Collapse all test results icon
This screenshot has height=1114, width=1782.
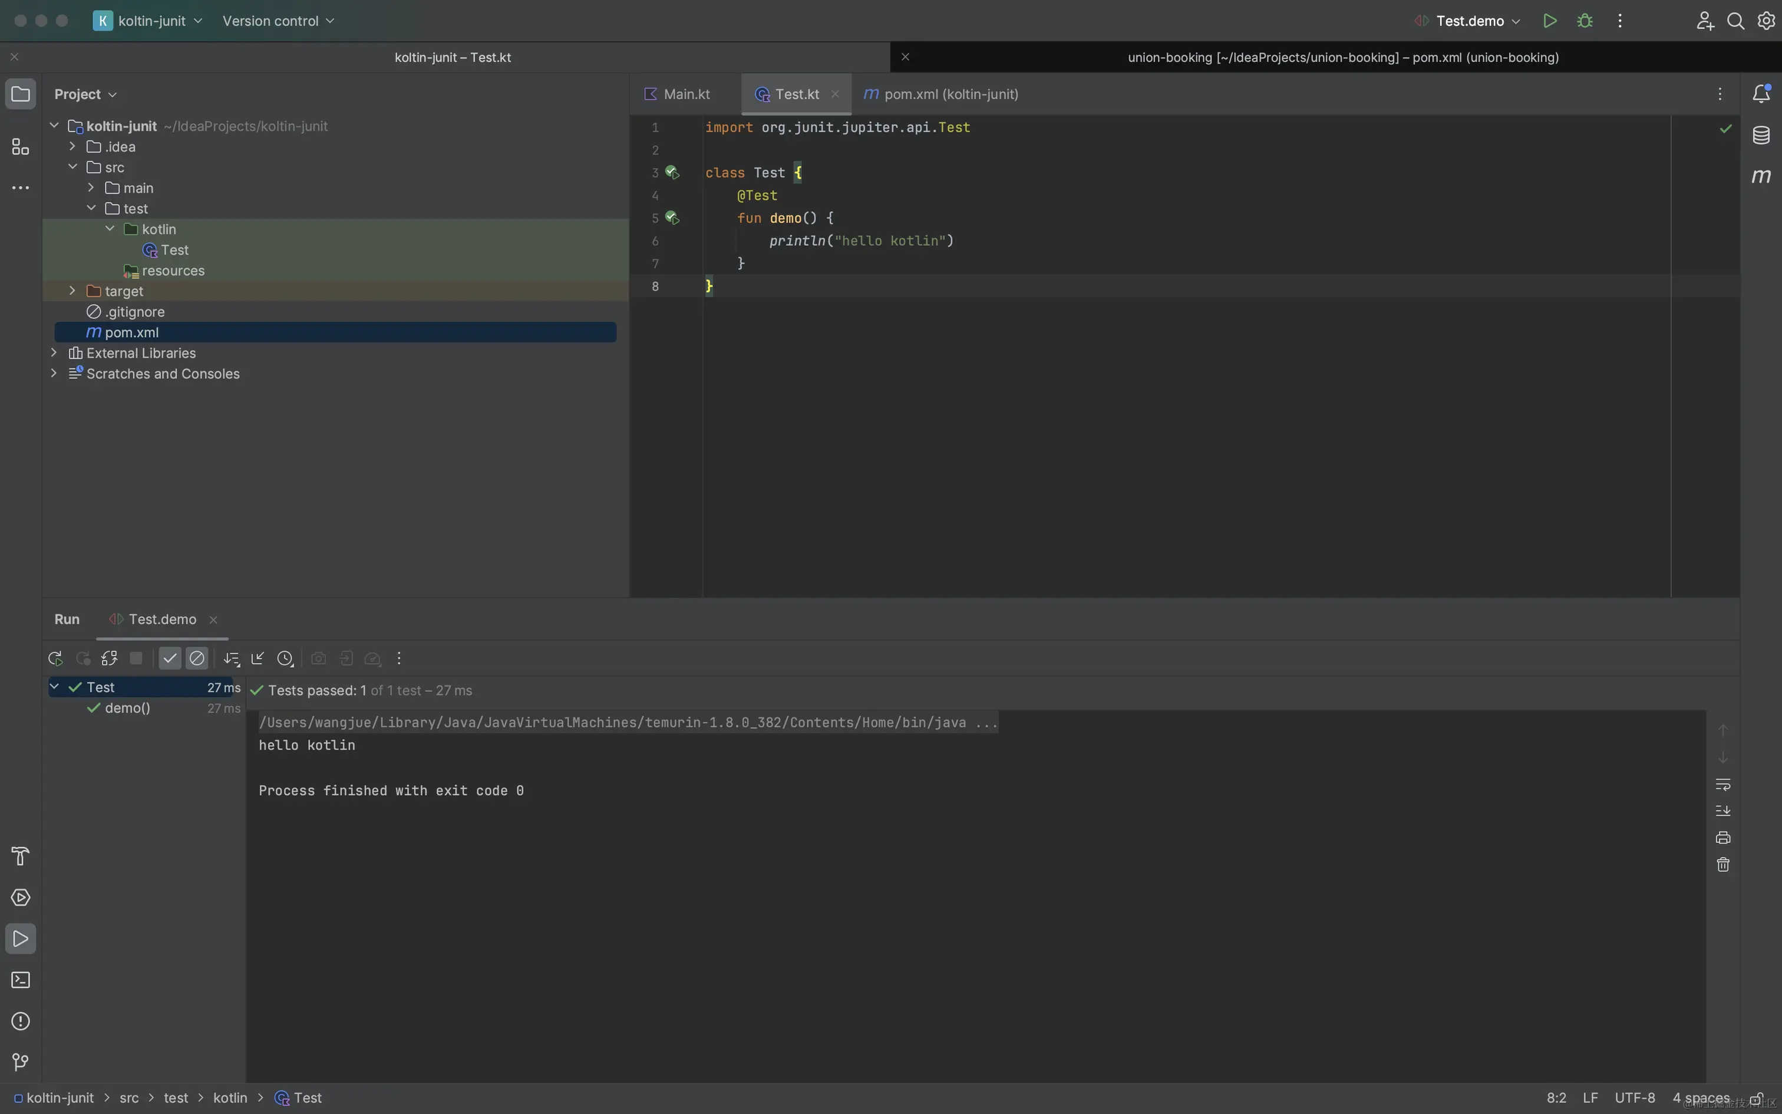coord(258,658)
